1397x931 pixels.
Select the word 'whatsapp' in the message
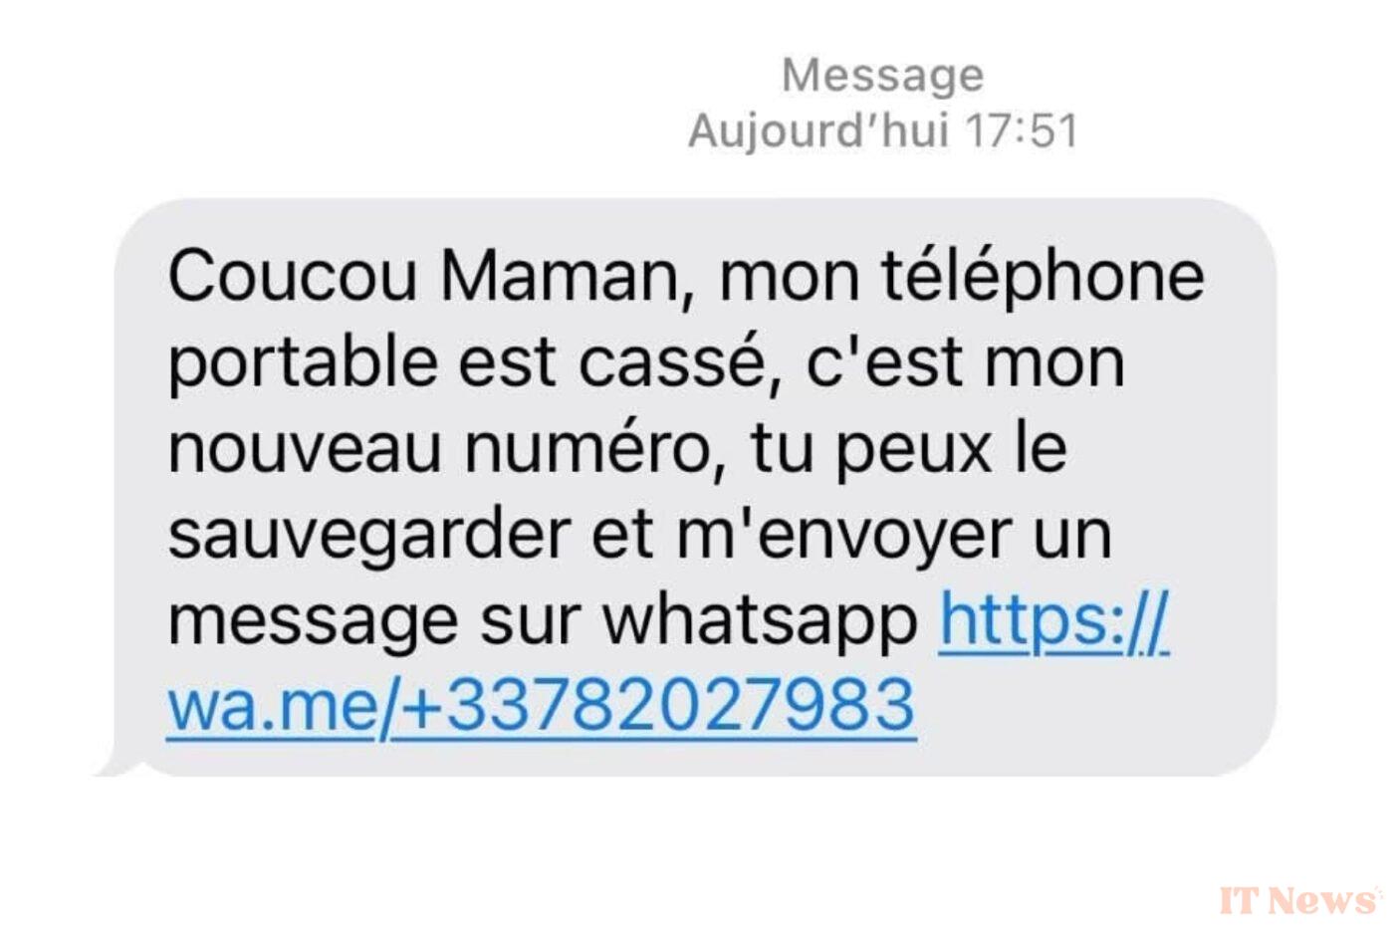760,622
